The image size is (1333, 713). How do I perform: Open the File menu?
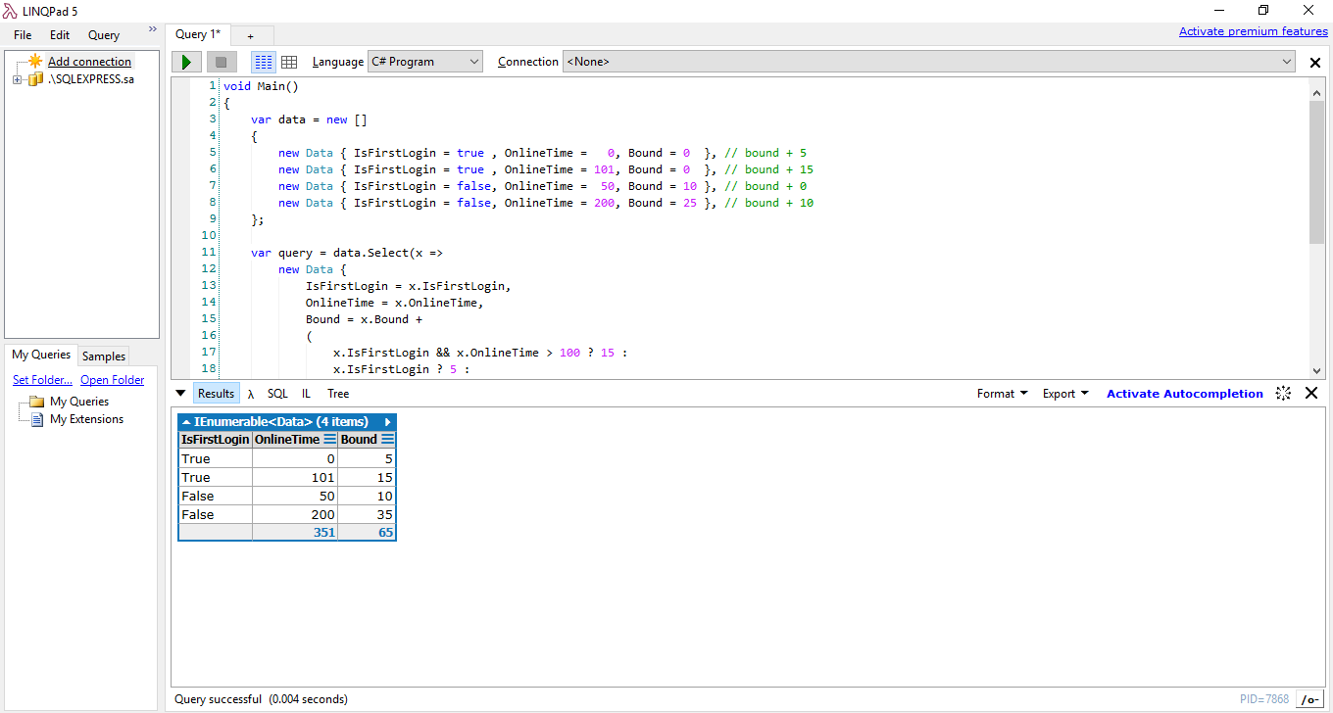[x=23, y=35]
